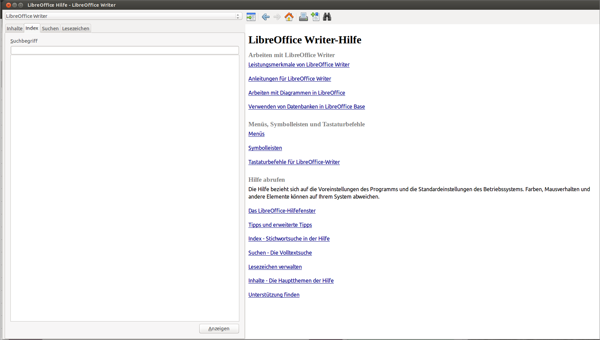Viewport: 600px width, 340px height.
Task: Open Suchen - Die Volltextsuche link
Action: coord(280,253)
